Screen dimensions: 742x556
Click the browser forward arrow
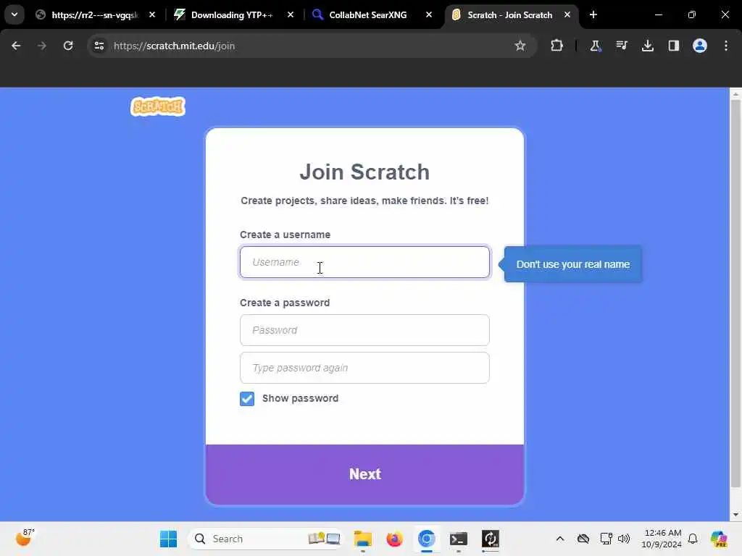[41, 46]
